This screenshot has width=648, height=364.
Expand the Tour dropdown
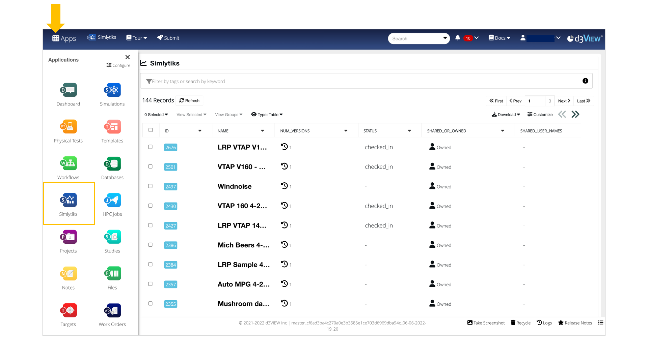(137, 38)
